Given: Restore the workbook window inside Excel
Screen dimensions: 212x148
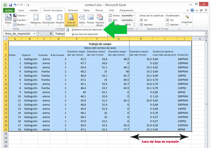Looking at the screenshot, I should 201,10.
